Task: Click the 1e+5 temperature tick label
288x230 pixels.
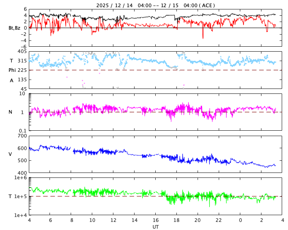Action: 20,196
